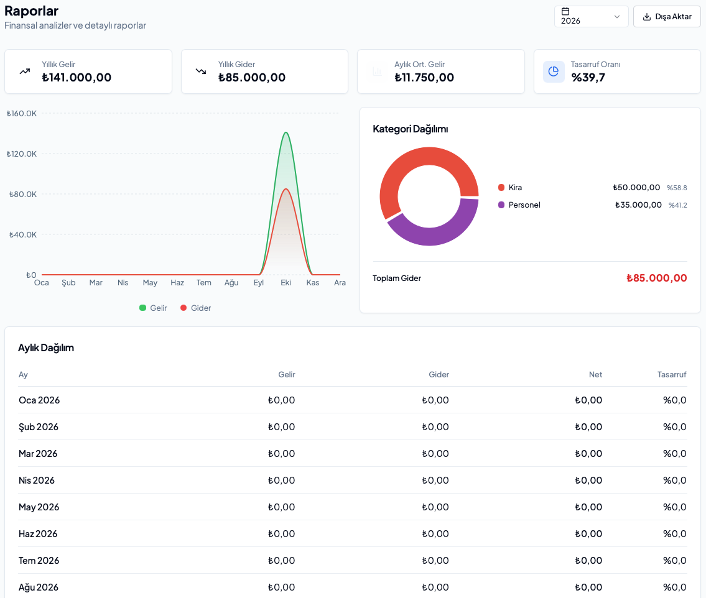Click the red dot next to Kira
Screen dimensions: 706x598
point(501,188)
